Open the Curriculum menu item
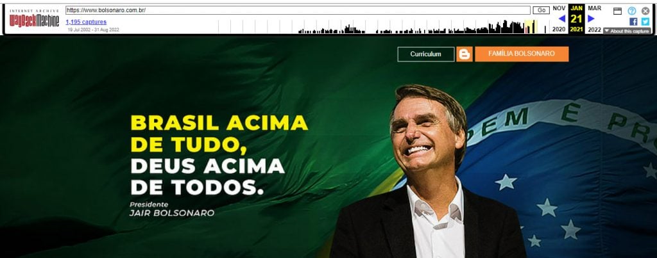The image size is (657, 258). pos(426,54)
